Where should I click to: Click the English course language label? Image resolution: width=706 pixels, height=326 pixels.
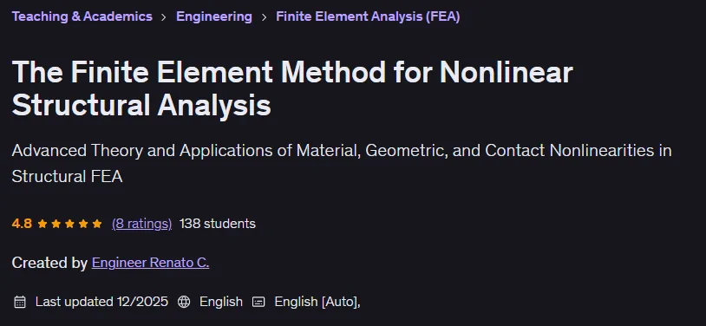(221, 302)
